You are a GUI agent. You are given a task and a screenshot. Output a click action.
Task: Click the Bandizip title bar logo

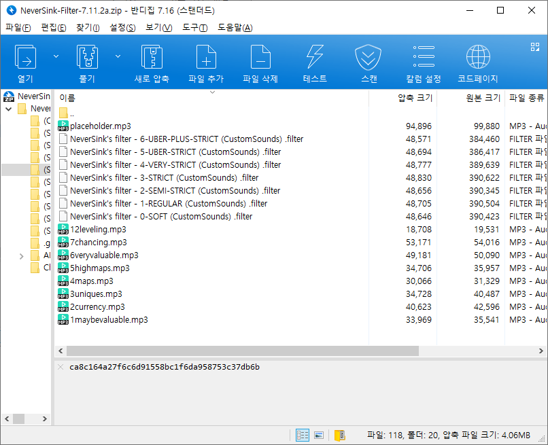(x=12, y=10)
